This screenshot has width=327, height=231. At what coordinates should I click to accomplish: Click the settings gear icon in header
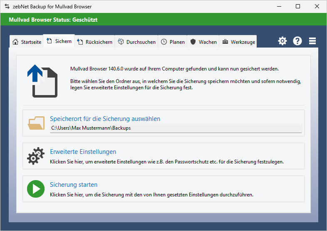[x=282, y=41]
